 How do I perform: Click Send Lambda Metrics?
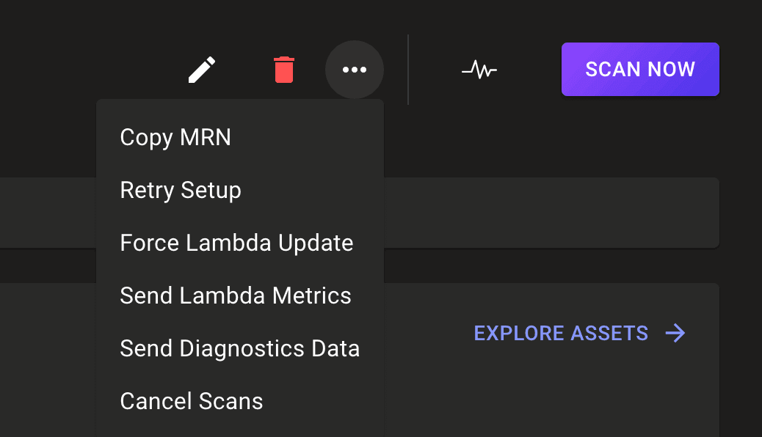point(236,295)
